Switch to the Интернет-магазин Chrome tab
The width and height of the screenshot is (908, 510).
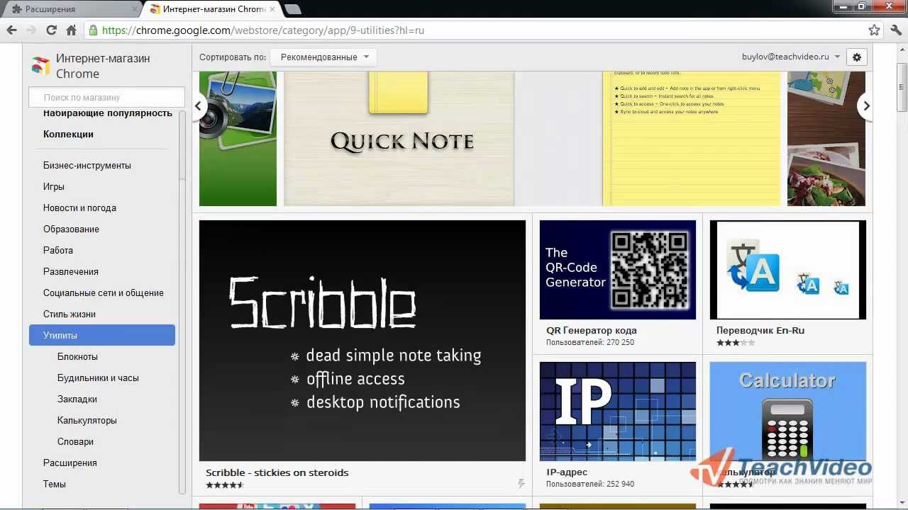pyautogui.click(x=213, y=9)
